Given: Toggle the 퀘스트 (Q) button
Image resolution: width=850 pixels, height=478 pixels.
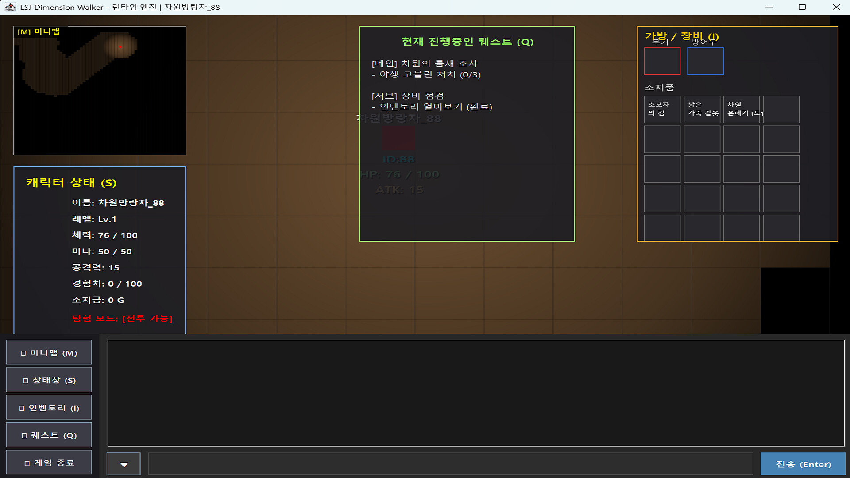Looking at the screenshot, I should [x=49, y=435].
